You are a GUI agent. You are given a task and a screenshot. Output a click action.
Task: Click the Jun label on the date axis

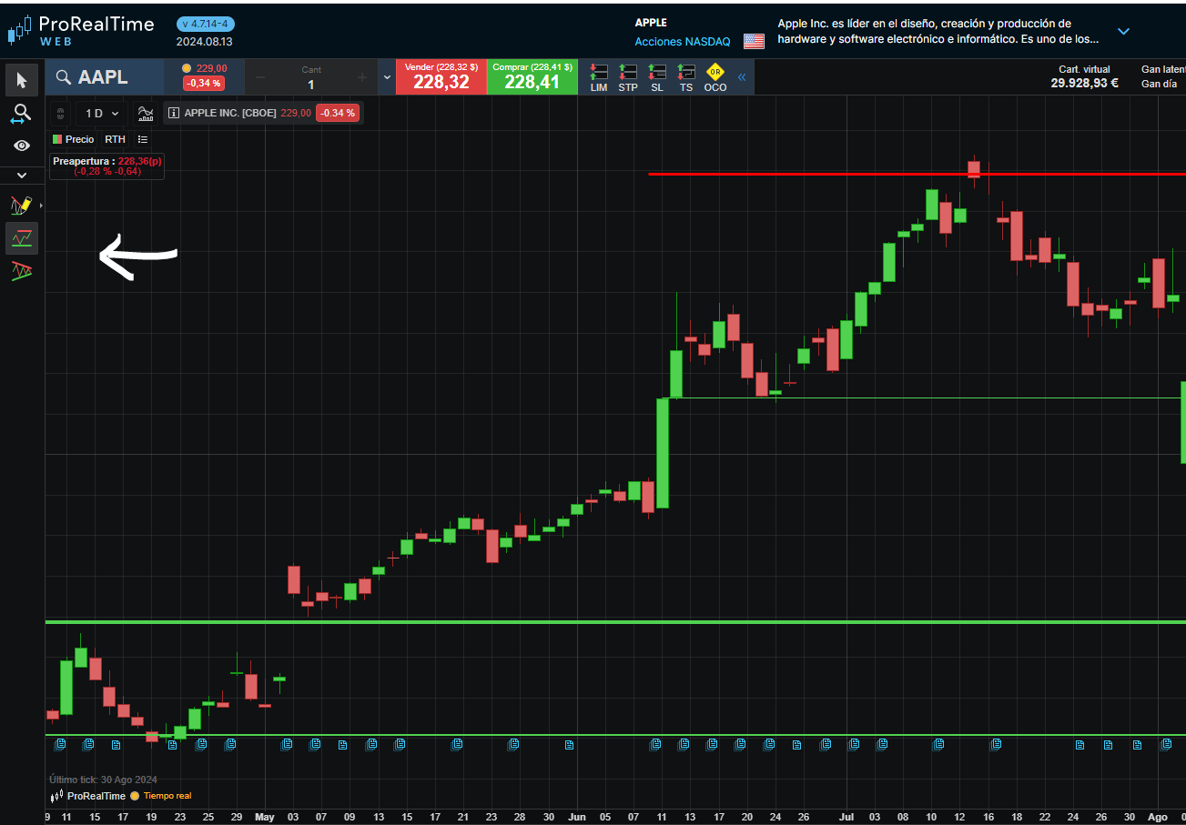pos(576,817)
